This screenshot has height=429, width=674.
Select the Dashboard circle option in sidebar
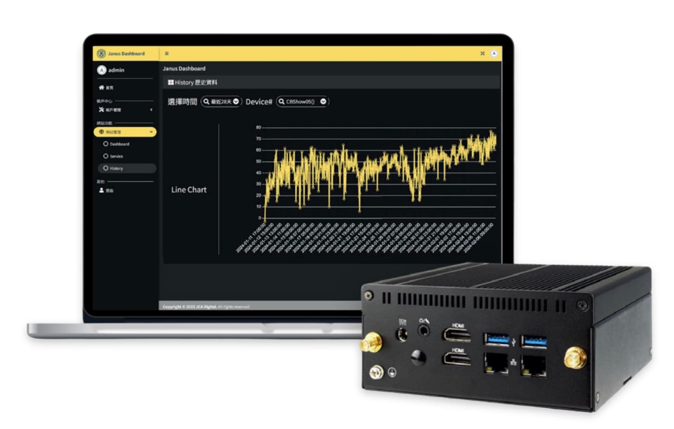[106, 144]
